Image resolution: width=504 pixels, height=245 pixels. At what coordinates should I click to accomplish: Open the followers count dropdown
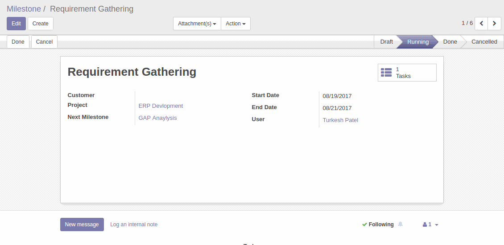point(430,225)
